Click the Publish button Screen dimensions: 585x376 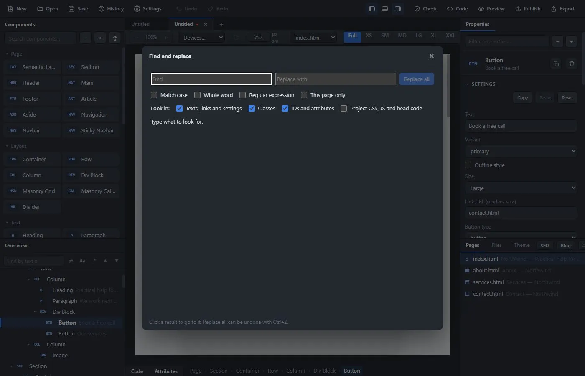pyautogui.click(x=528, y=9)
